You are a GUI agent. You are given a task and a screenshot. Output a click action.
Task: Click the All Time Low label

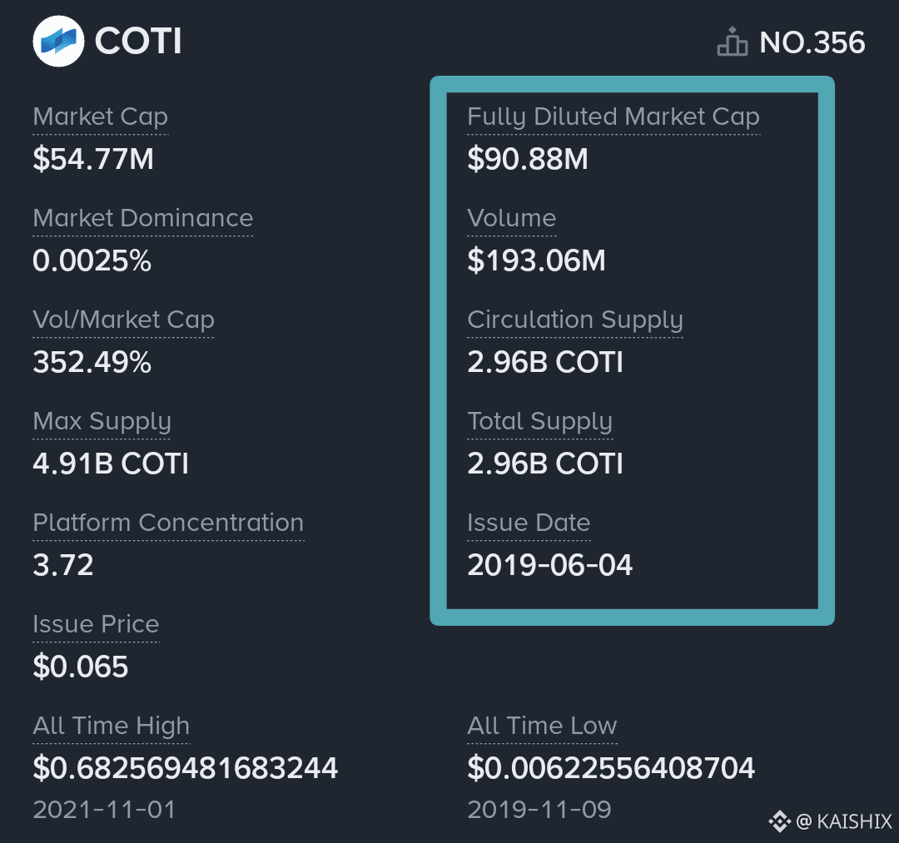[x=542, y=726]
